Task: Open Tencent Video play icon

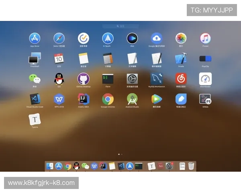Action: click(x=157, y=99)
